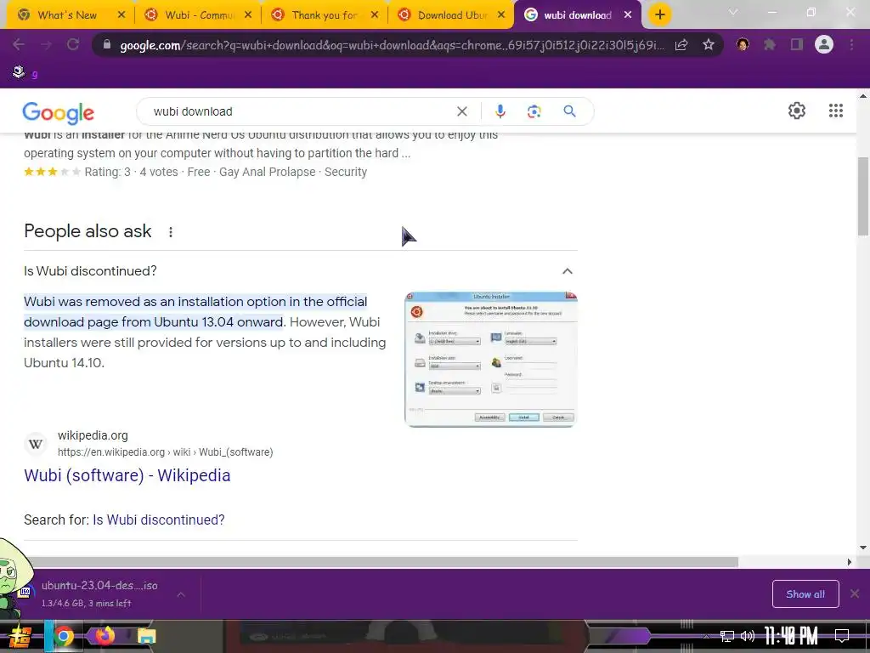Screen dimensions: 870x653
Task: Open Google quick settings gear
Action: pos(797,111)
